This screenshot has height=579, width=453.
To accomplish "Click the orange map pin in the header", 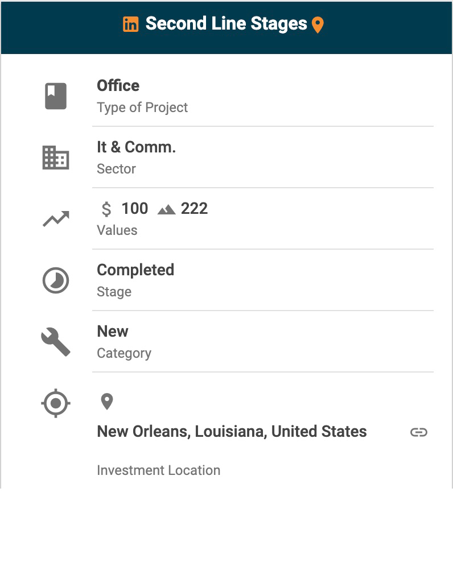I will point(318,25).
